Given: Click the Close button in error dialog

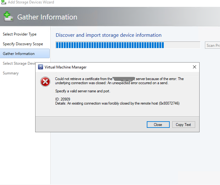Looking at the screenshot, I should coord(158,125).
